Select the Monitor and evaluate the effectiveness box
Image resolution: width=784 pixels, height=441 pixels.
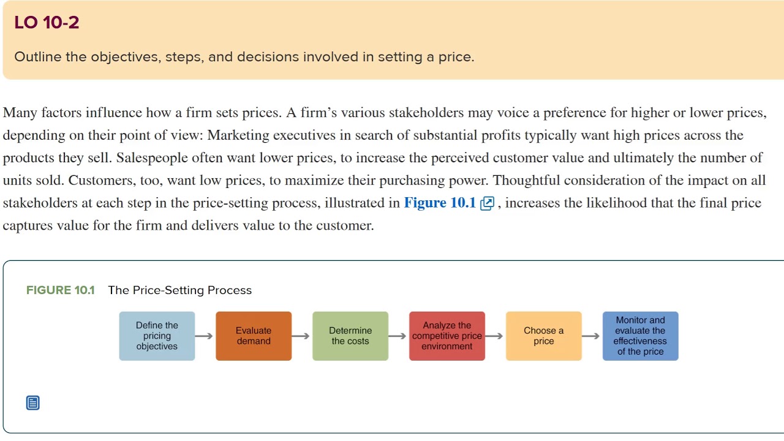[x=641, y=336]
